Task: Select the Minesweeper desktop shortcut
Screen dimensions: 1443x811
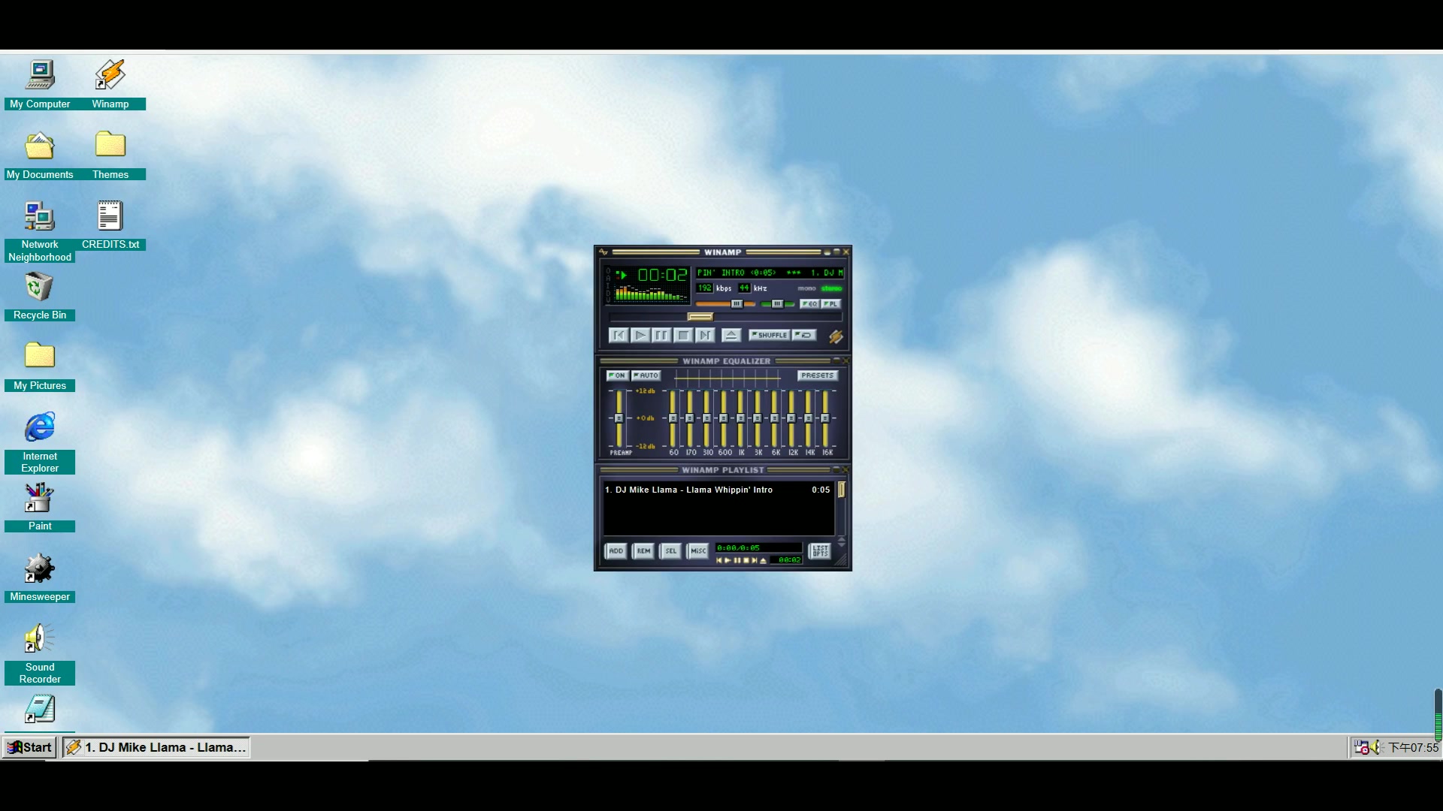Action: point(40,577)
